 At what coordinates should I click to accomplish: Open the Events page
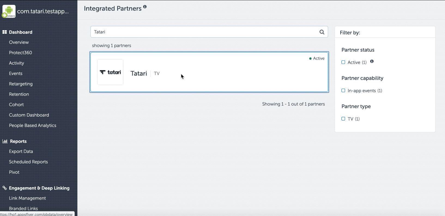(x=16, y=73)
